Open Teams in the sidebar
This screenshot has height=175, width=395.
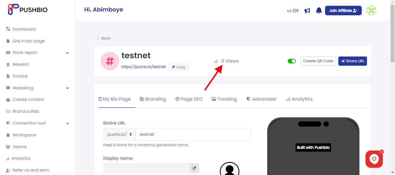20,147
